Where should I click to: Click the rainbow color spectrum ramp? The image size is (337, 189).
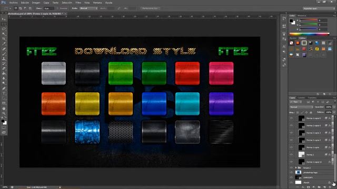click(309, 34)
